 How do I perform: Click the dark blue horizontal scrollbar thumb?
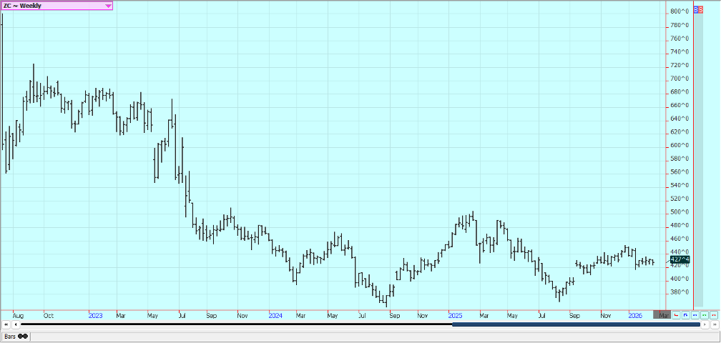click(576, 324)
